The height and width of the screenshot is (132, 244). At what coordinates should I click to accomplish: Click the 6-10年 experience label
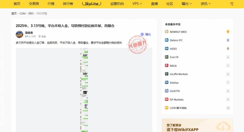32,36
